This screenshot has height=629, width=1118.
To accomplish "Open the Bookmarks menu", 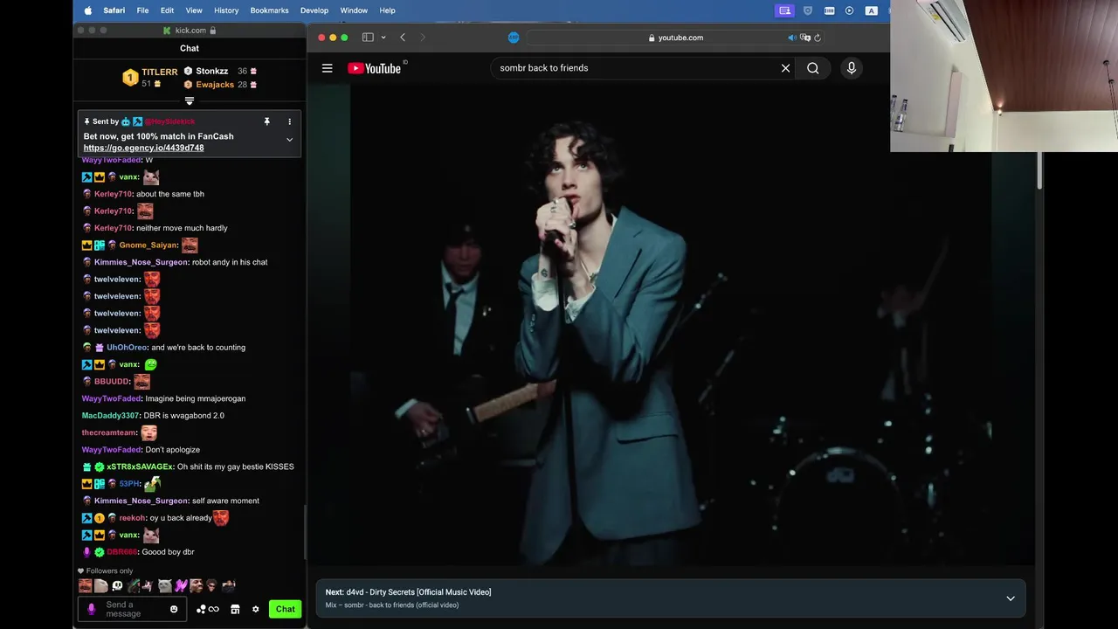I will click(269, 10).
